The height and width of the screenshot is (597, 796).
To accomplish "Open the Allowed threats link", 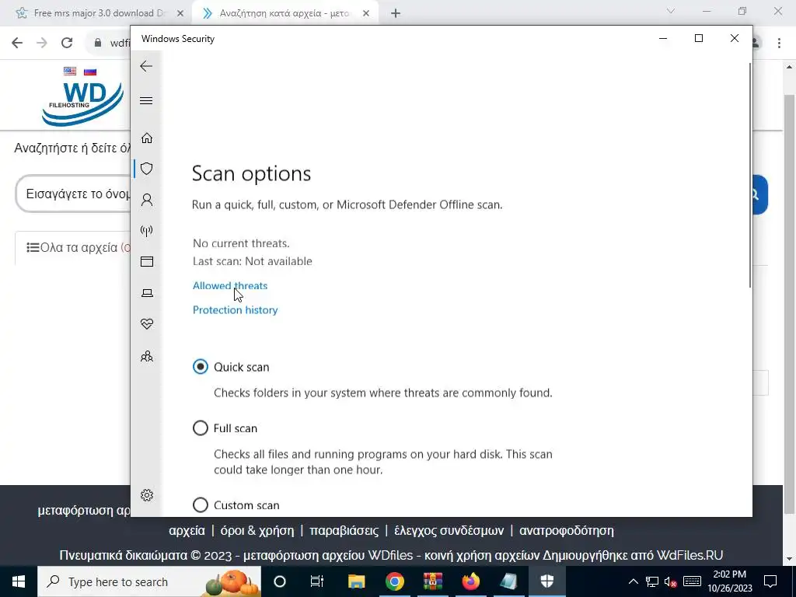I will (x=230, y=285).
